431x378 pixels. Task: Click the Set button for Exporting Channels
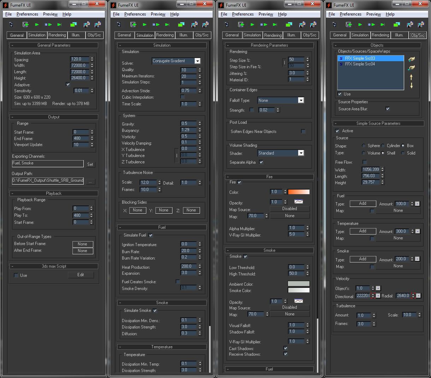pos(90,164)
